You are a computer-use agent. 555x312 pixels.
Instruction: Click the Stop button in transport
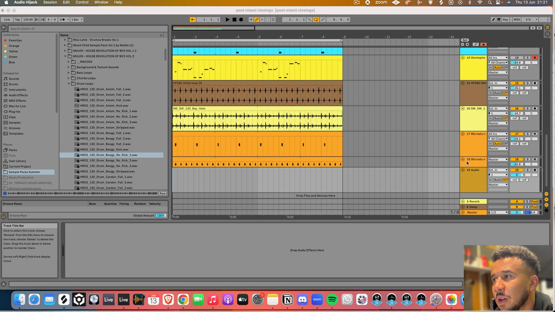tap(234, 20)
